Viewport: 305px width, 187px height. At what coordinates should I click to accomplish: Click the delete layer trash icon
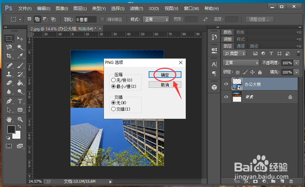coord(291,181)
